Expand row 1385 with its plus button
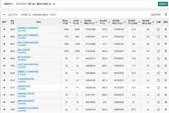169x113 pixels. coord(4,109)
